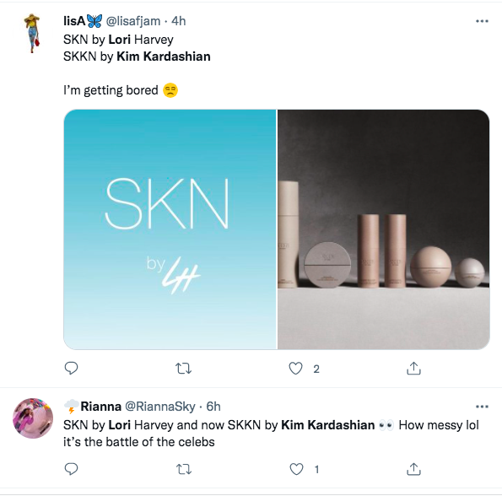Share lisA's tweet via share icon
The height and width of the screenshot is (496, 502).
pos(413,369)
